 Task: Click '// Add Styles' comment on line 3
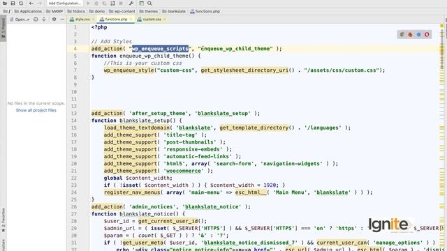pos(112,42)
